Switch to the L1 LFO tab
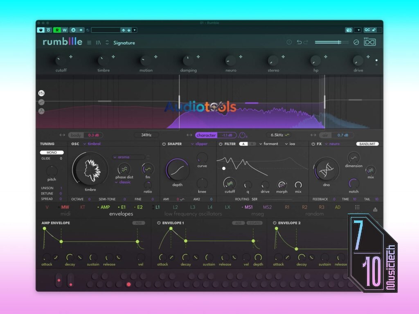419x314 pixels. point(158,207)
